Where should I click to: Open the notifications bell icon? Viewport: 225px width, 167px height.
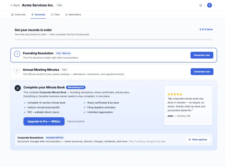pos(201,5)
